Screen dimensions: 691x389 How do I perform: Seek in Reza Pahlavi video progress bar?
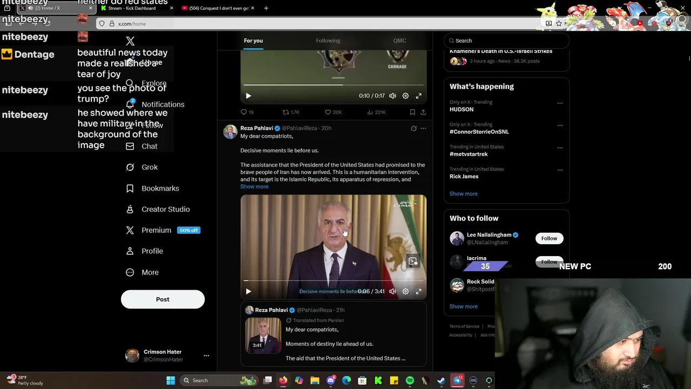click(333, 280)
